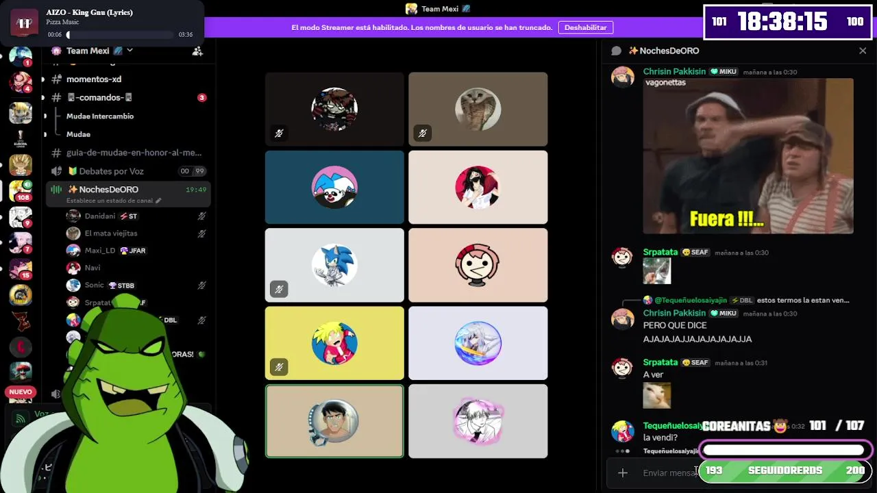Click Maxi_LD avatar in voice list
Screen dimensions: 877x493
[x=73, y=251]
